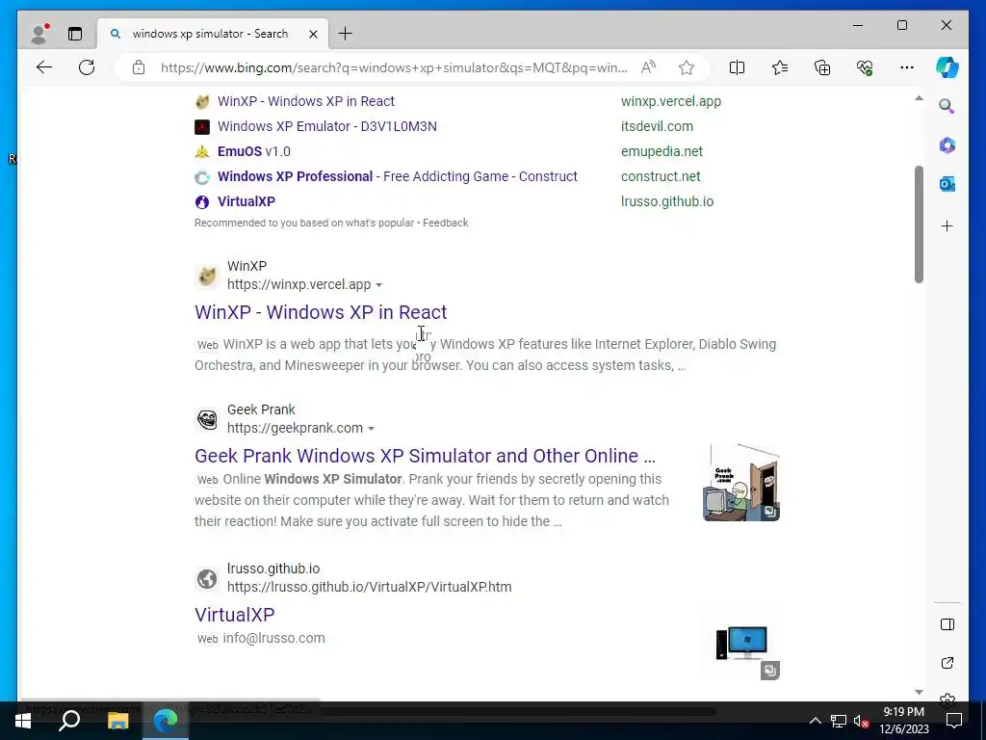Open the tab actions menu icon
This screenshot has height=740, width=986.
tap(75, 34)
